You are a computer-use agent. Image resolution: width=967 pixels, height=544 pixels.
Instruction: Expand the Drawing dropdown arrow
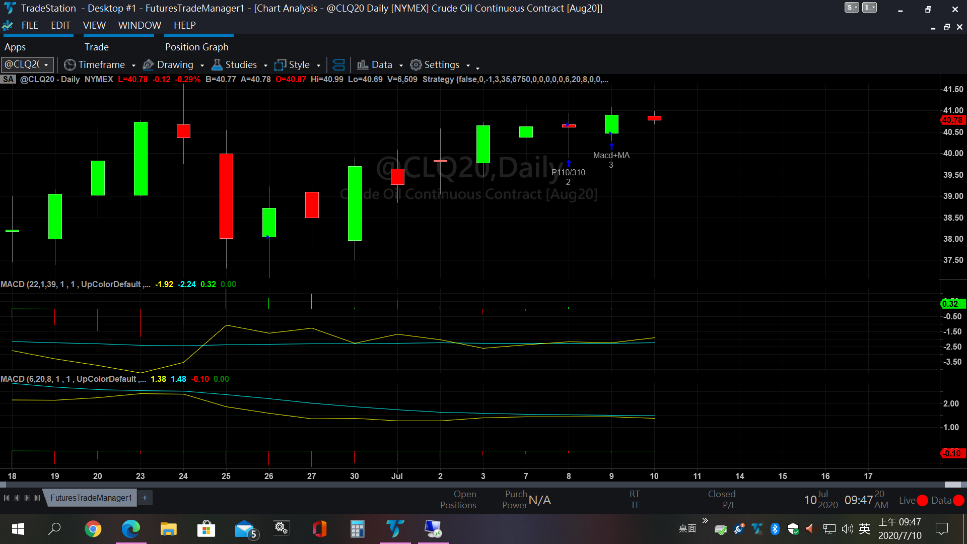pos(202,65)
